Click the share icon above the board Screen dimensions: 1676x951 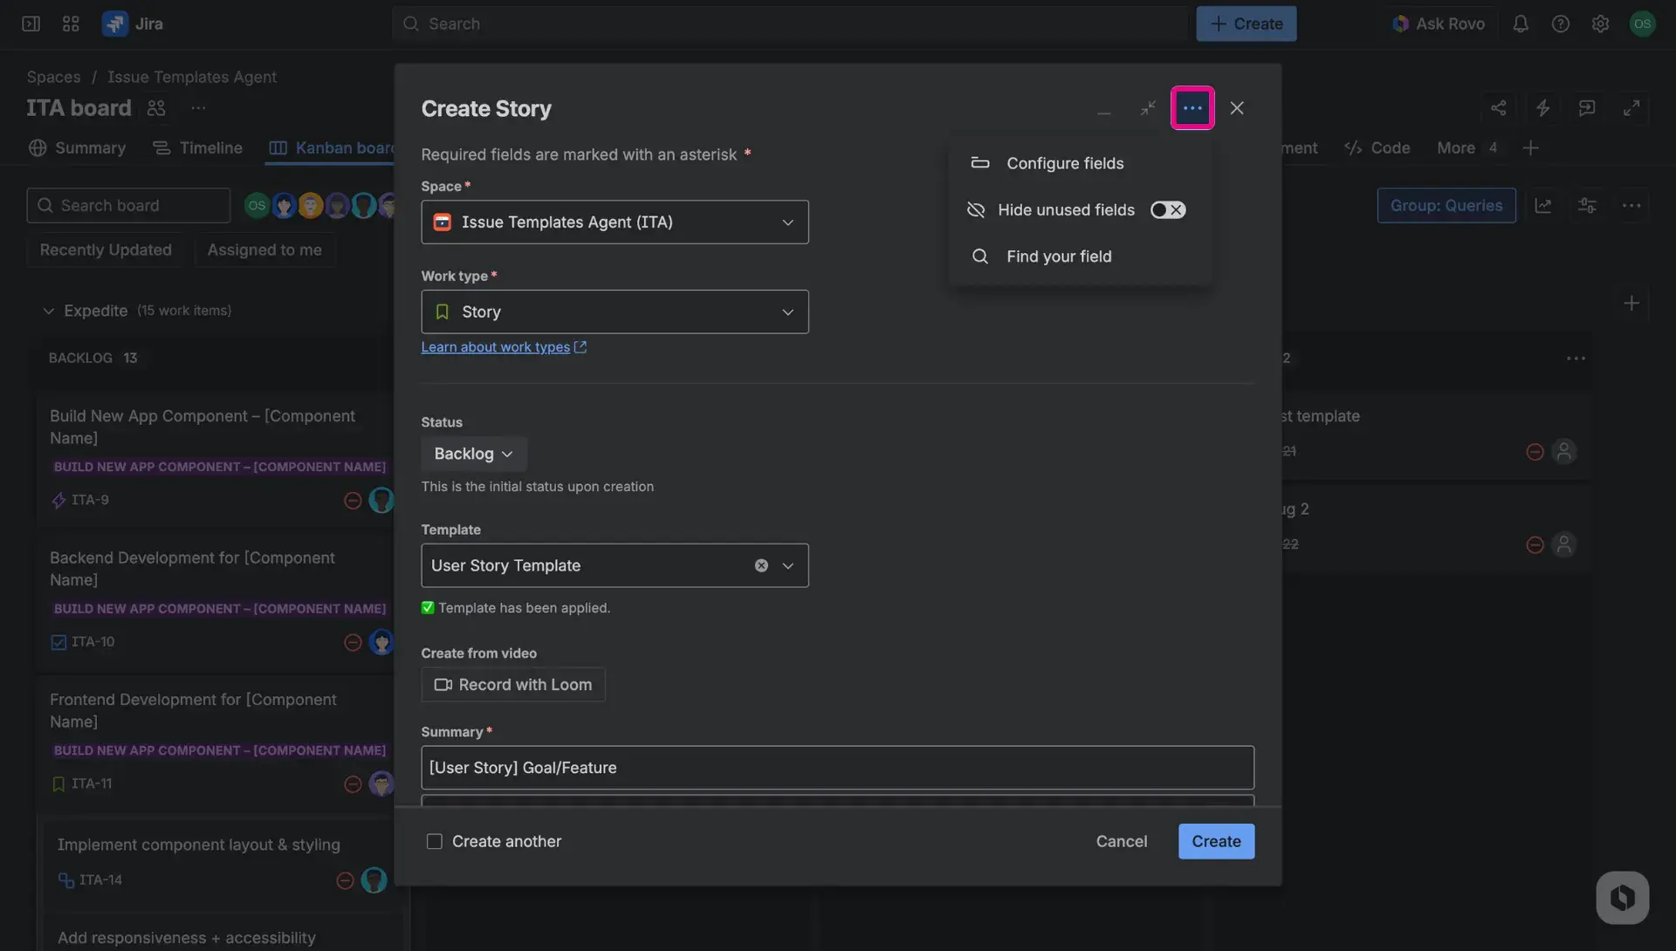1500,107
